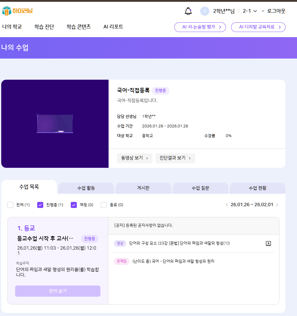Click the 로그아웃 link
Screen dimensions: 297x316
pyautogui.click(x=276, y=11)
